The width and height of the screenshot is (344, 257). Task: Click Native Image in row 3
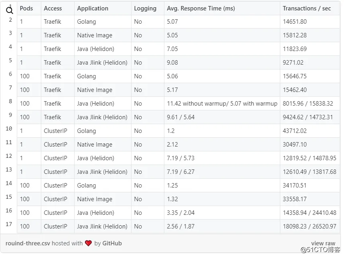[x=95, y=35]
